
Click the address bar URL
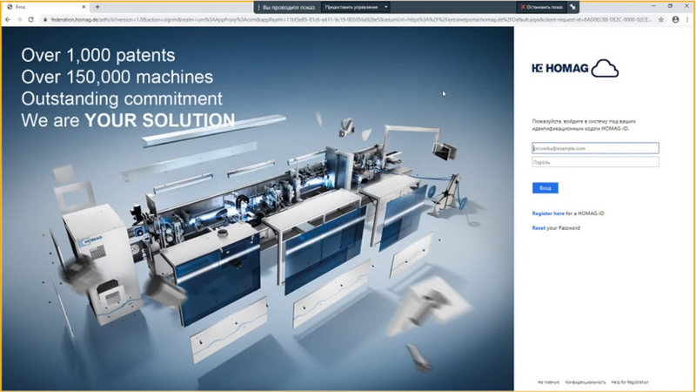(348, 19)
